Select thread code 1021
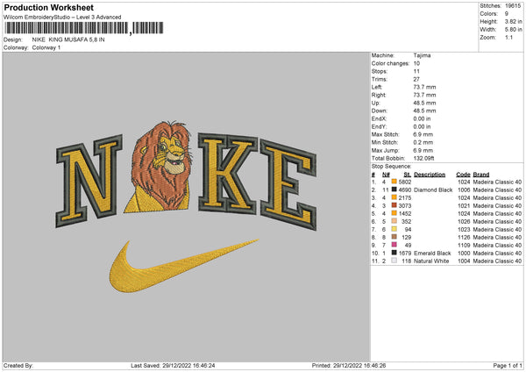Viewport: 526px width, 372px height. coord(464,206)
